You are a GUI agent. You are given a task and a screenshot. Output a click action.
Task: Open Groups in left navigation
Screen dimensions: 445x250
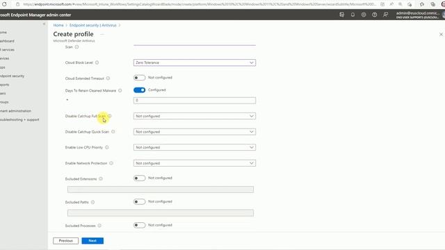point(4,102)
